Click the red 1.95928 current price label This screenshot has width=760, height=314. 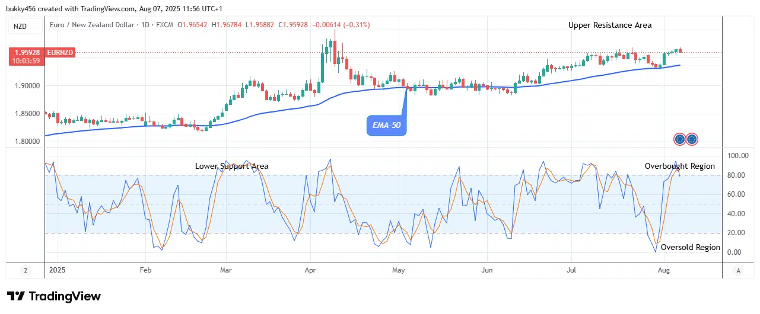pyautogui.click(x=26, y=52)
